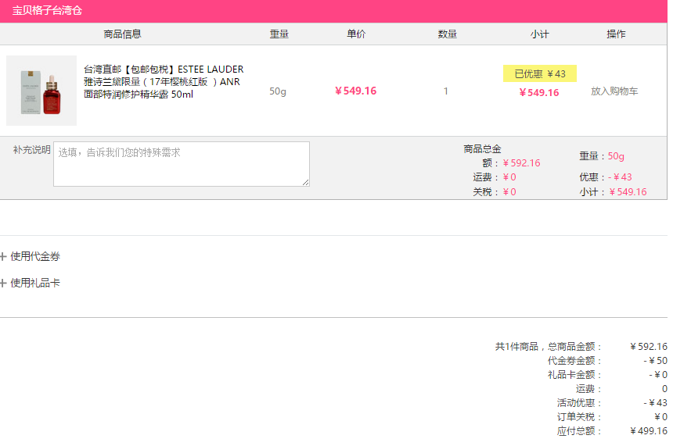Open the ESTEE LAUDER ANR product title link

164,81
